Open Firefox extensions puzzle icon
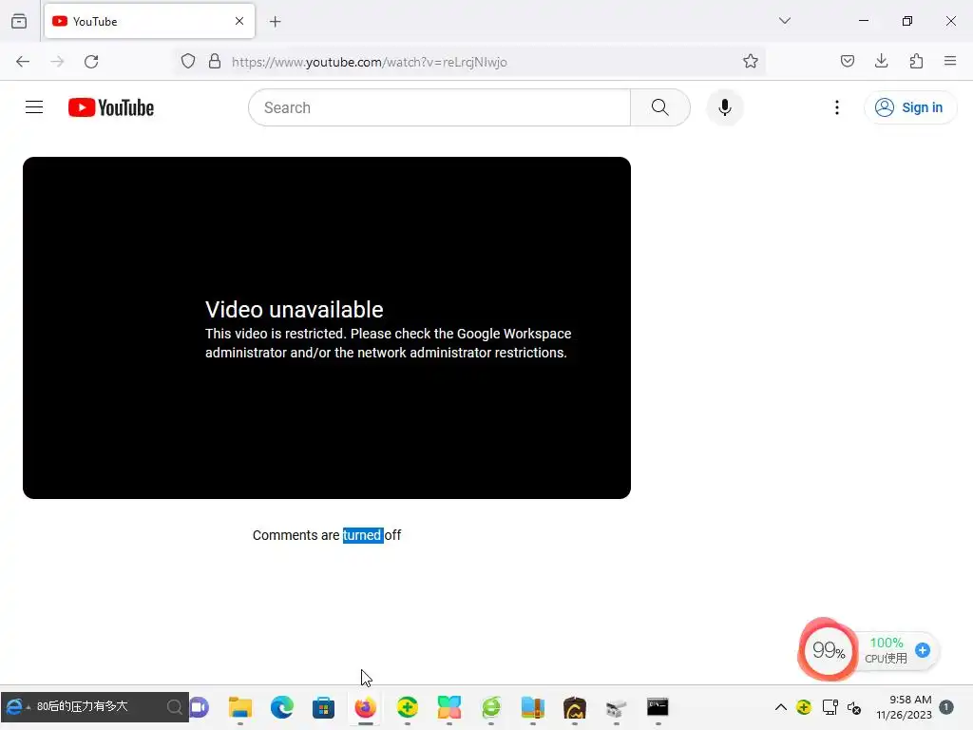 [916, 61]
